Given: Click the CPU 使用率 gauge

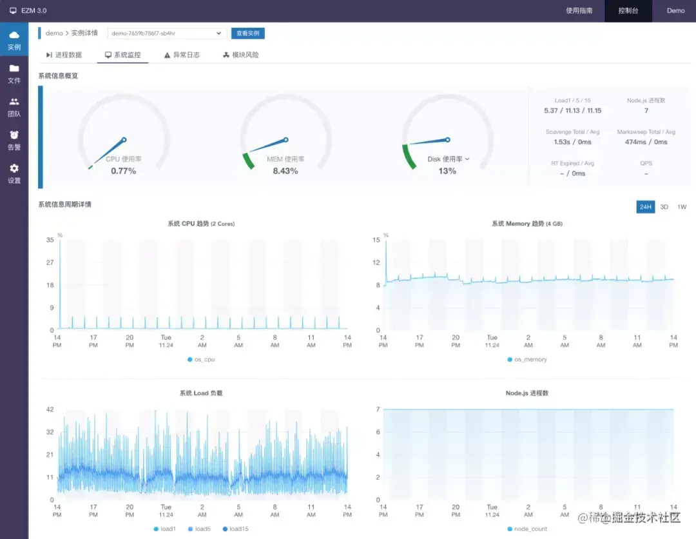Looking at the screenshot, I should pos(124,134).
